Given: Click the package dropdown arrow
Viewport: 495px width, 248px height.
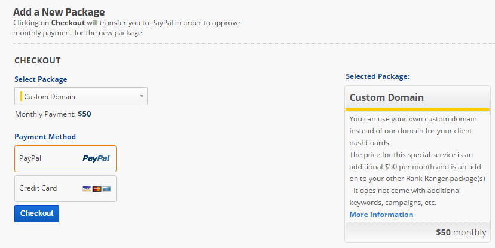Looking at the screenshot, I should pyautogui.click(x=142, y=96).
